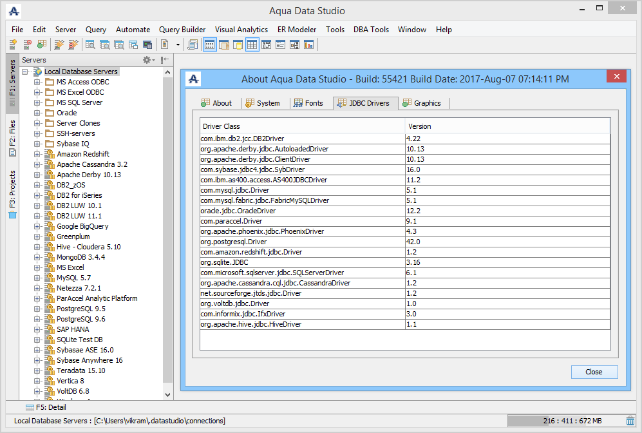Expand the Oracle folder node
Image resolution: width=642 pixels, height=433 pixels.
pyautogui.click(x=37, y=113)
